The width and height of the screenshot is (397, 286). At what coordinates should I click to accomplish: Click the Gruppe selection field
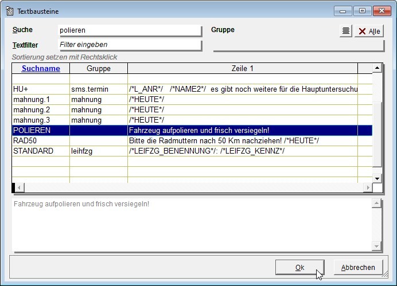[298, 45]
